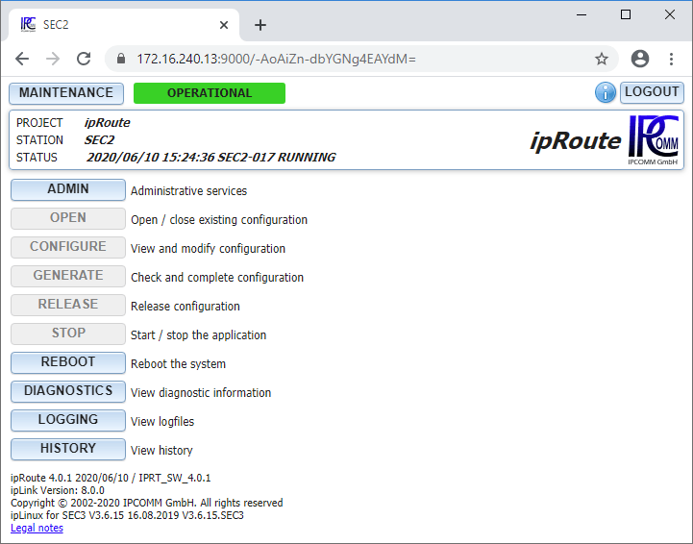Click the MAINTENANCE button

click(x=66, y=93)
